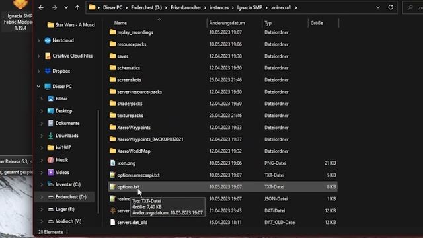Select PrismLauncher breadcrumb

coord(186,7)
